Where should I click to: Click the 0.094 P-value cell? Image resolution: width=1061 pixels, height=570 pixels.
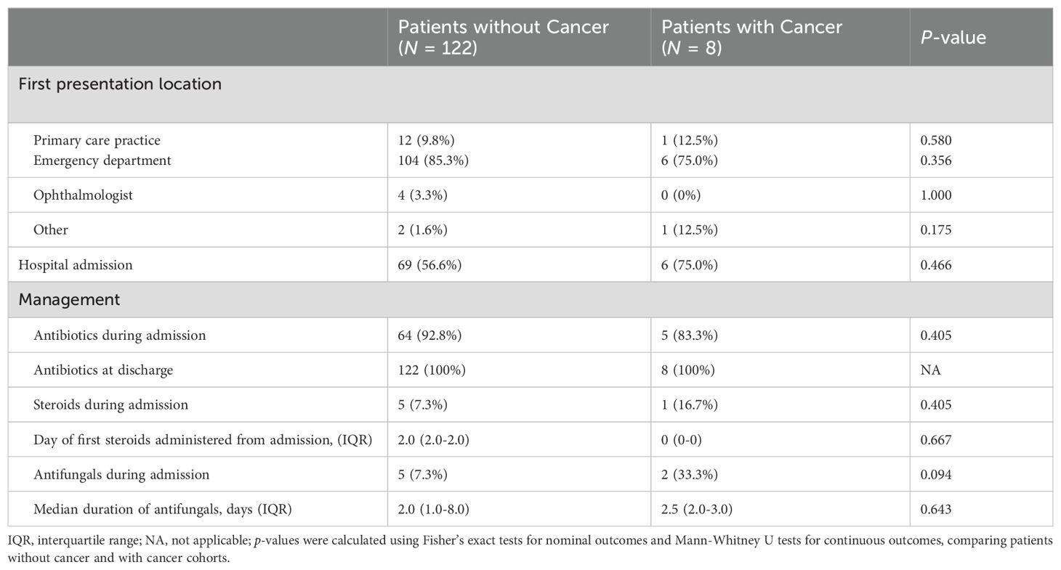point(936,474)
